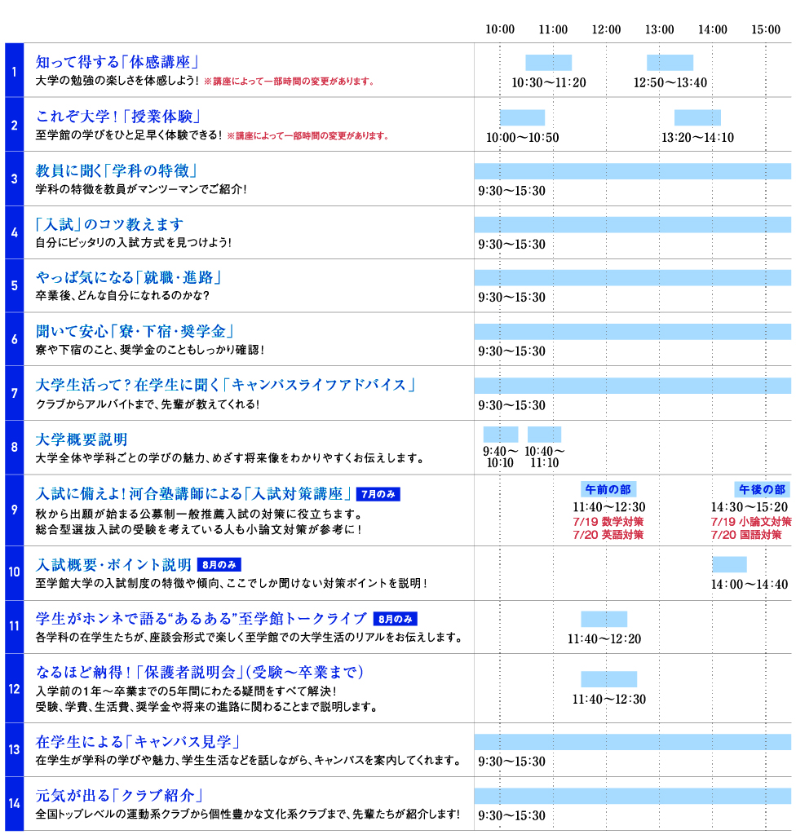Click the 7月のみ badge
The width and height of the screenshot is (796, 839).
tap(378, 494)
